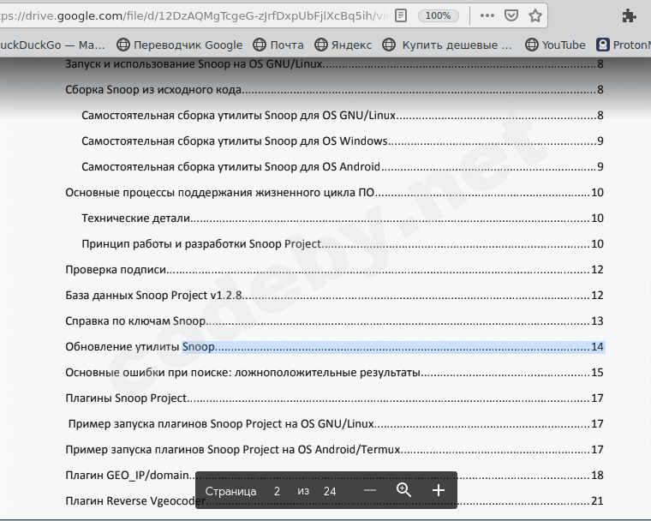Screen dimensions: 651x521
Task: Open Купить дешевые bookmark
Action: pos(447,45)
